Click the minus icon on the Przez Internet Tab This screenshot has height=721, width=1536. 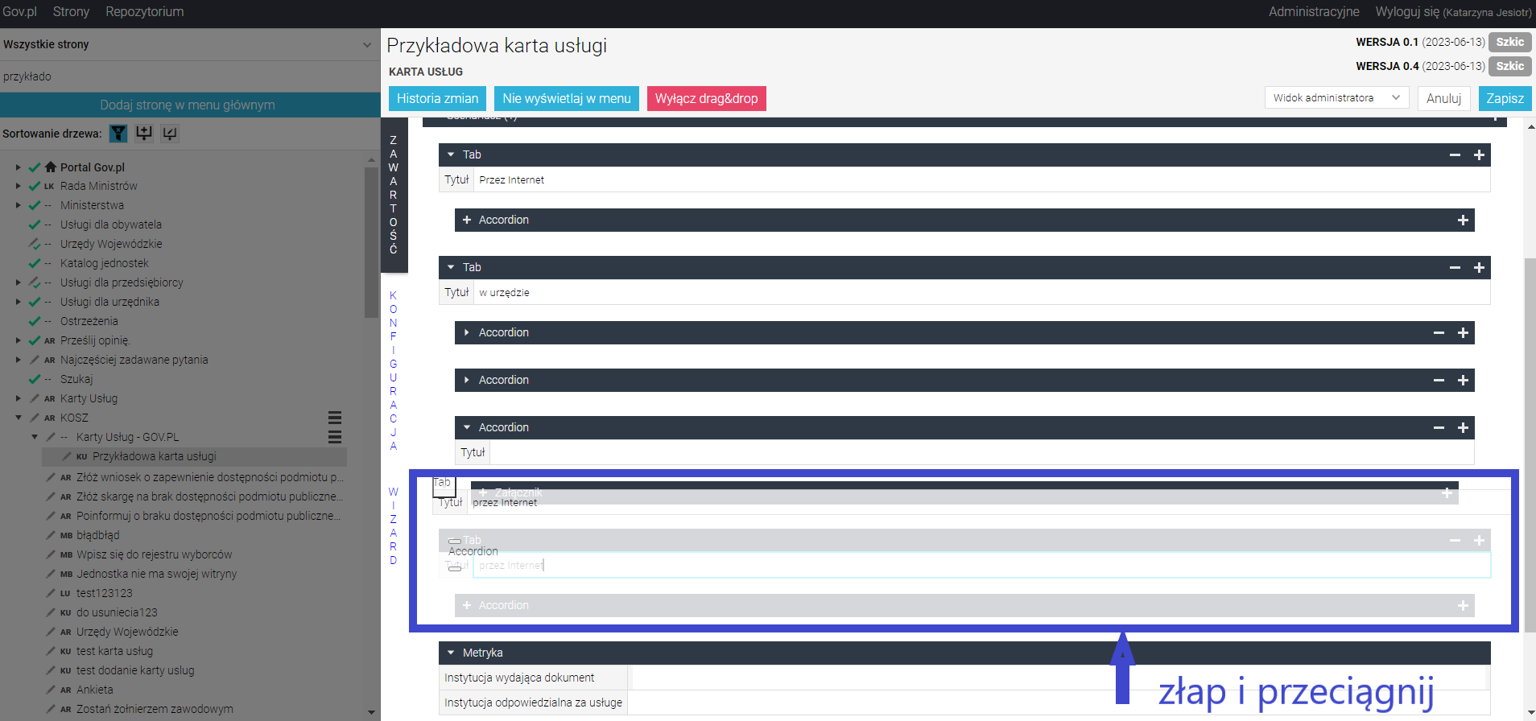pos(1455,154)
